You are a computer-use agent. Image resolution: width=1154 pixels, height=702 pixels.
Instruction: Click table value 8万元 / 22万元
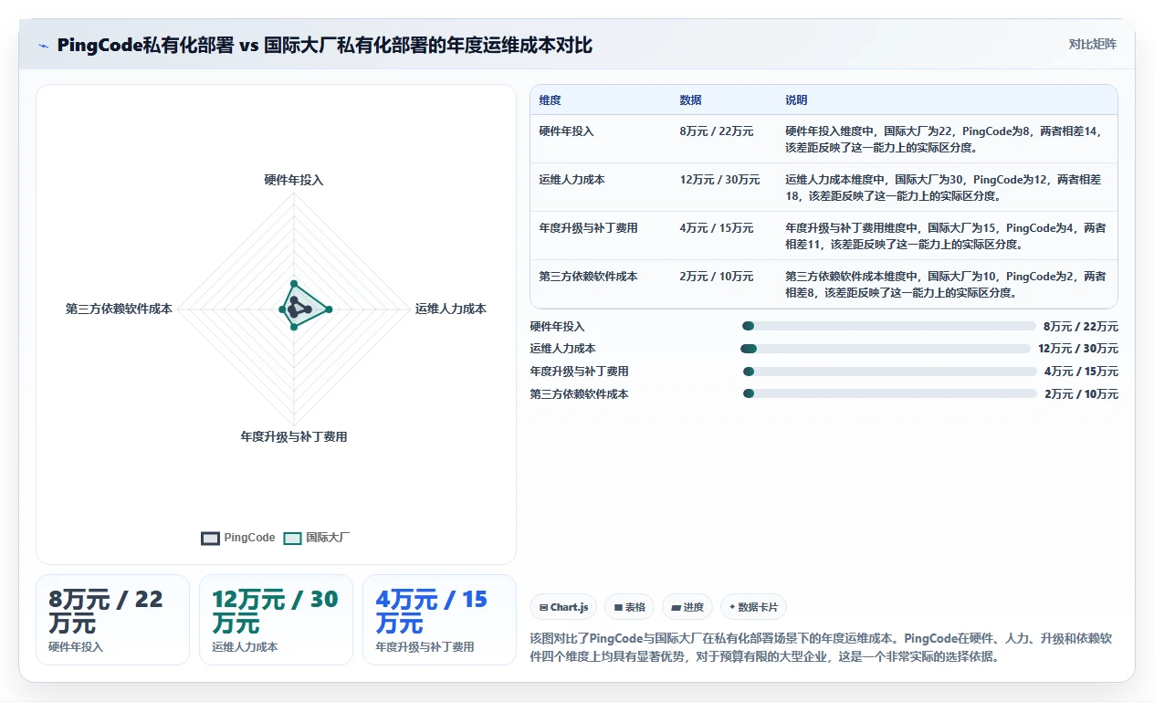717,131
